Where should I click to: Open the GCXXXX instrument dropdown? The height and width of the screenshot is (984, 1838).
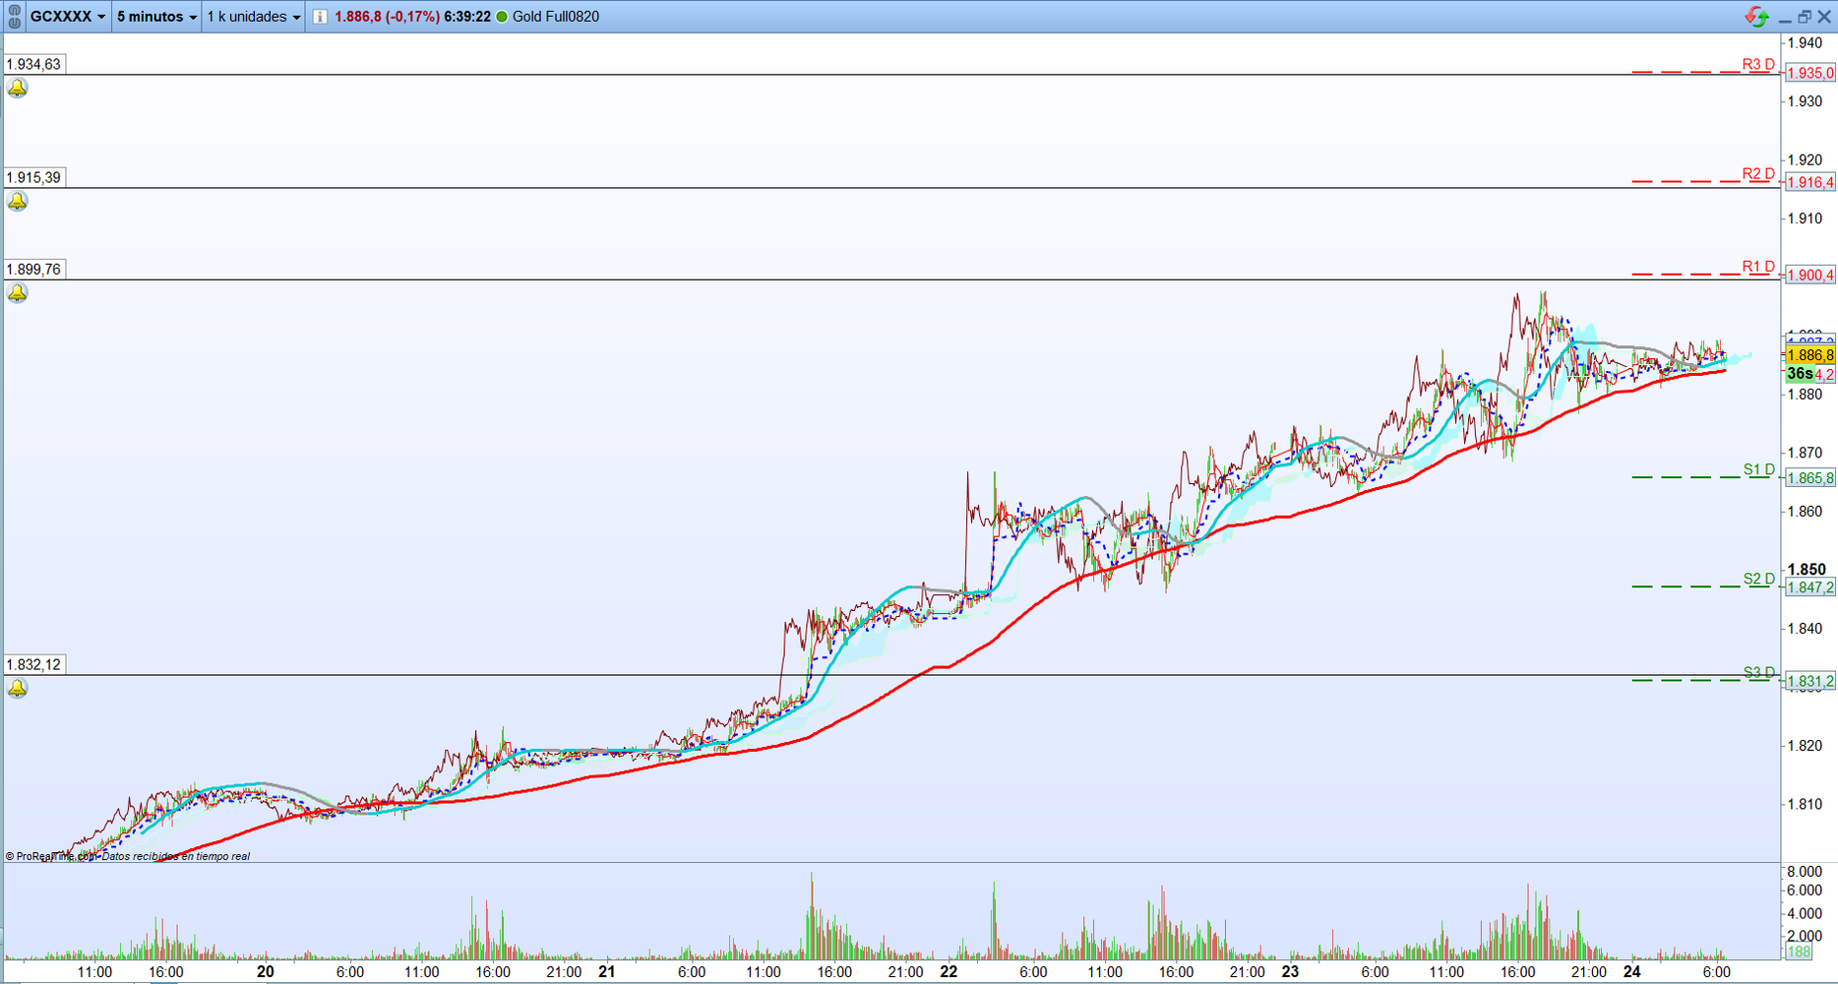pos(67,17)
